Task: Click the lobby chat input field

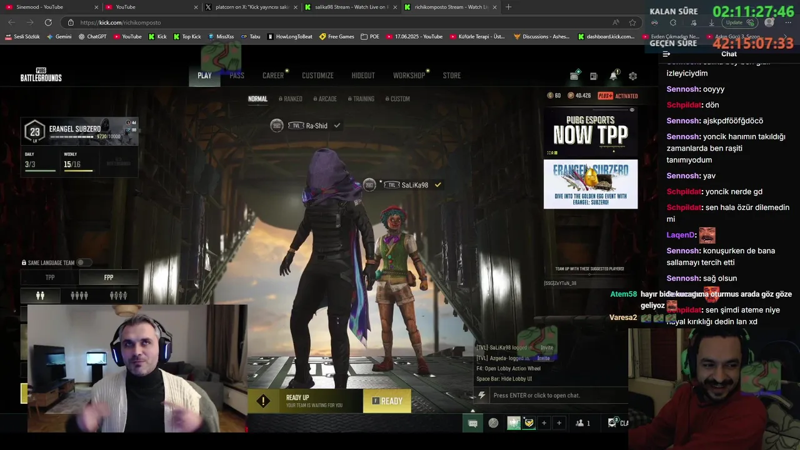Action: tap(558, 395)
